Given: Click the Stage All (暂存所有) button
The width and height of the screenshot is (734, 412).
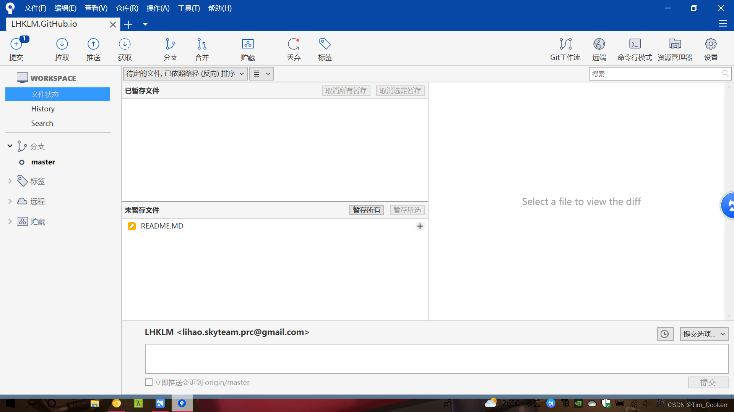Looking at the screenshot, I should coord(366,210).
